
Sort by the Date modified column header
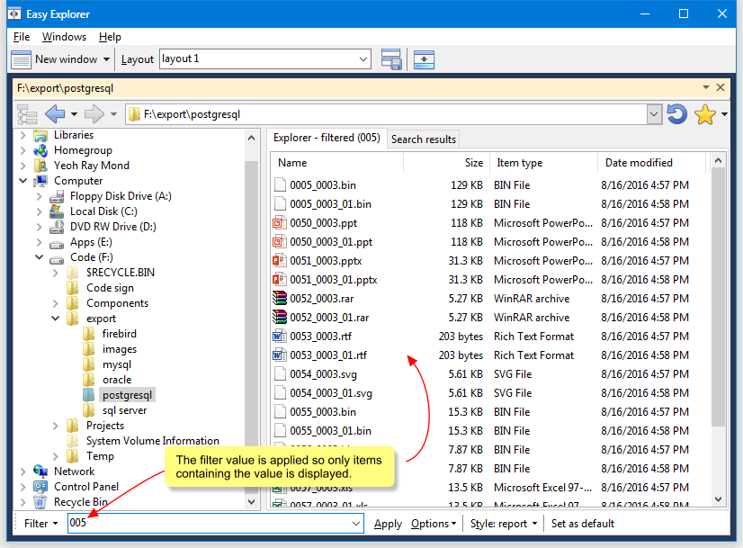(x=651, y=163)
